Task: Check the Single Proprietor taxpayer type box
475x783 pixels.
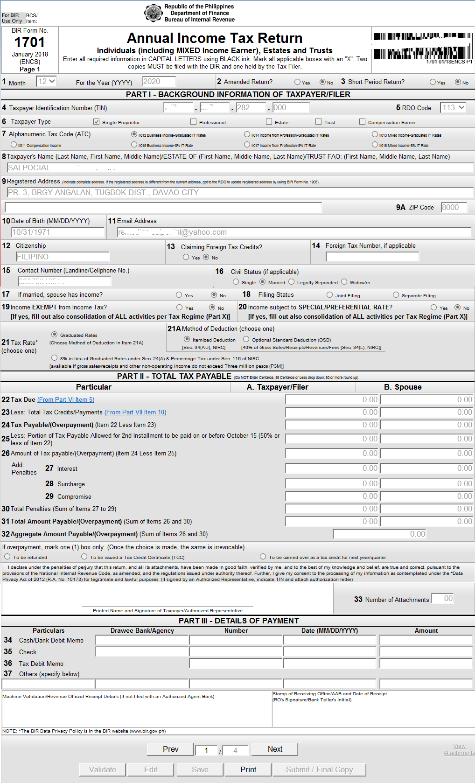Action: [96, 122]
